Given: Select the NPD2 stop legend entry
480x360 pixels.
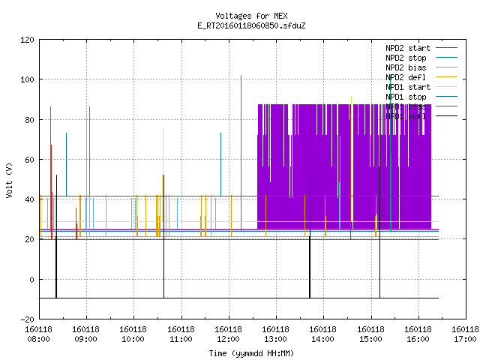Looking at the screenshot, I should click(x=406, y=58).
